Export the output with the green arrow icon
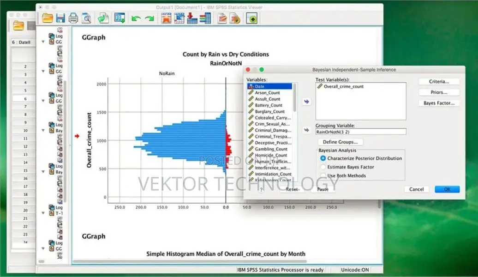 click(x=103, y=18)
